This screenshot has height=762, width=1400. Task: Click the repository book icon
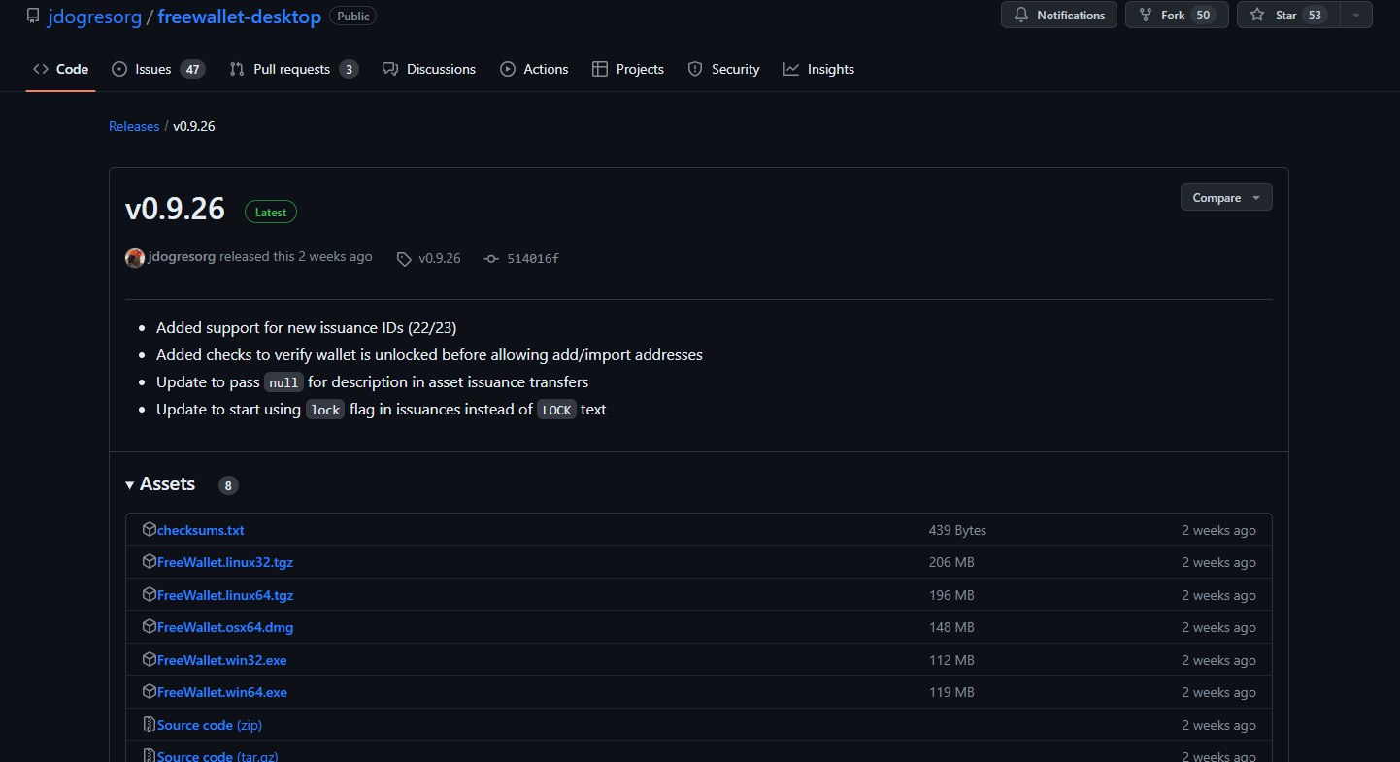(x=33, y=16)
